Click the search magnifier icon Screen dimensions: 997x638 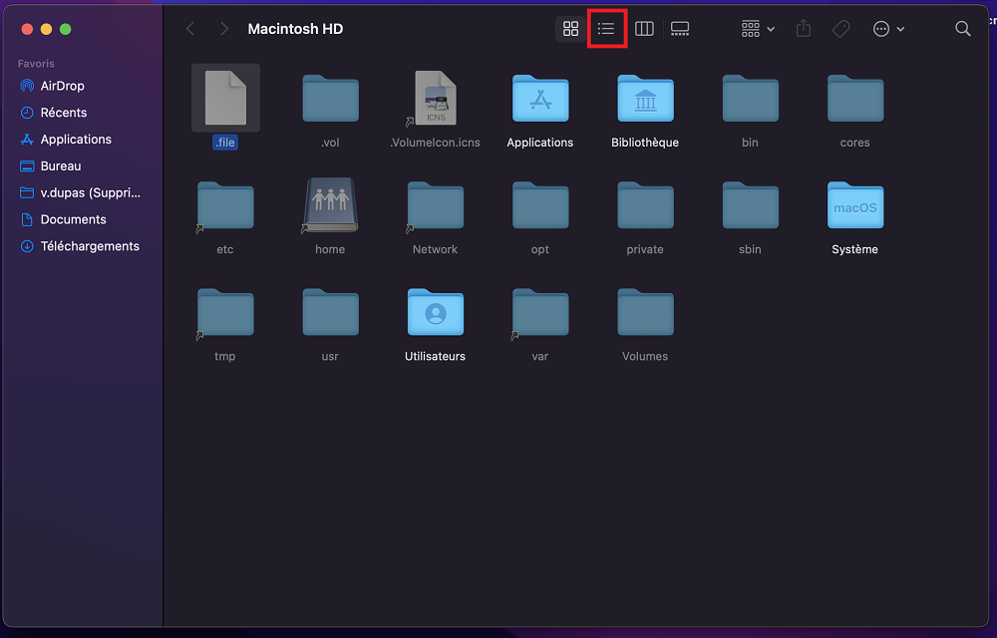[x=962, y=29]
